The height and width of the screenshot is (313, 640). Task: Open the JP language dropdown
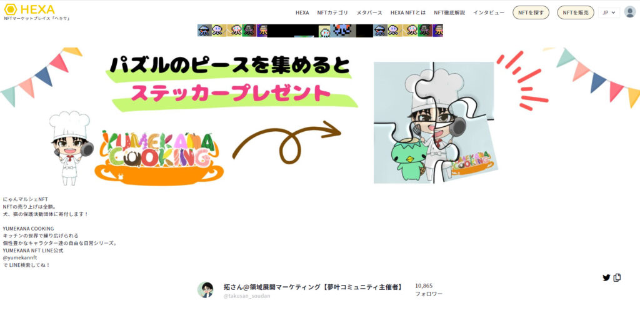609,12
